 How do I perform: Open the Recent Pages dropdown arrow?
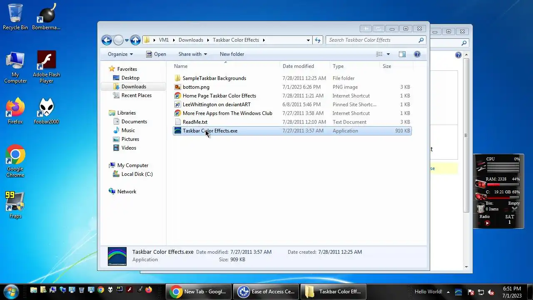pyautogui.click(x=127, y=40)
